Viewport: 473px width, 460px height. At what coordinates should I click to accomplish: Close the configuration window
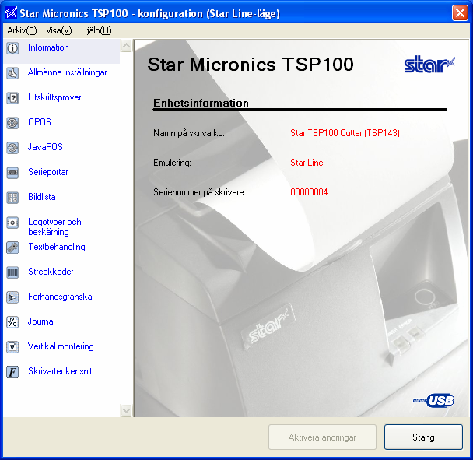(x=460, y=13)
